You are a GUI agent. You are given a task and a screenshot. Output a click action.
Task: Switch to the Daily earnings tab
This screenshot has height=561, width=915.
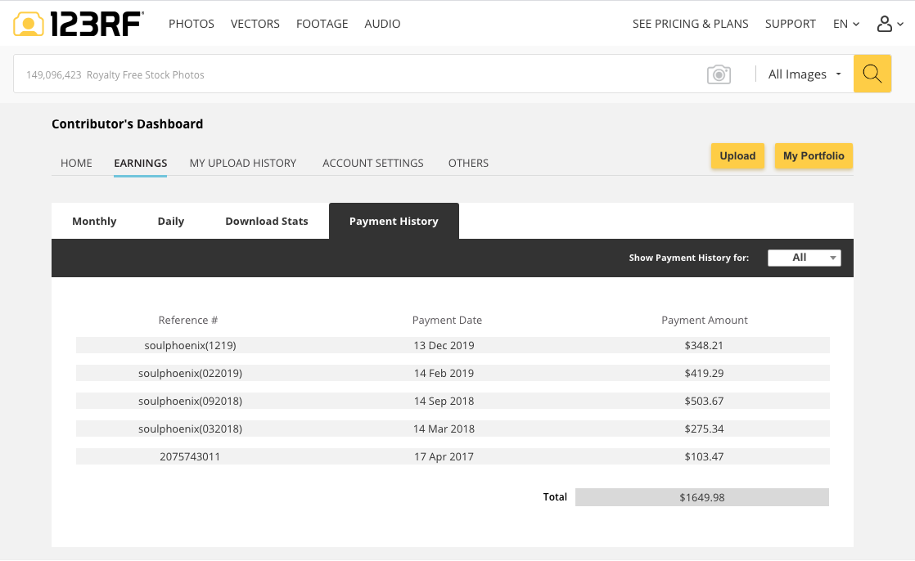171,221
